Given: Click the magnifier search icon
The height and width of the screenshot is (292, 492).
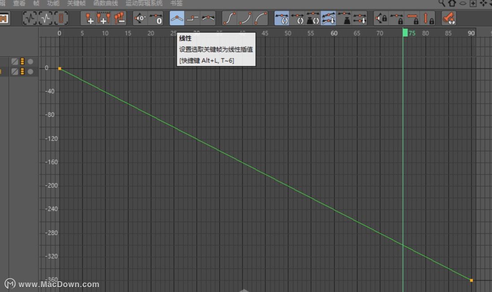Looking at the screenshot, I should [x=442, y=3].
